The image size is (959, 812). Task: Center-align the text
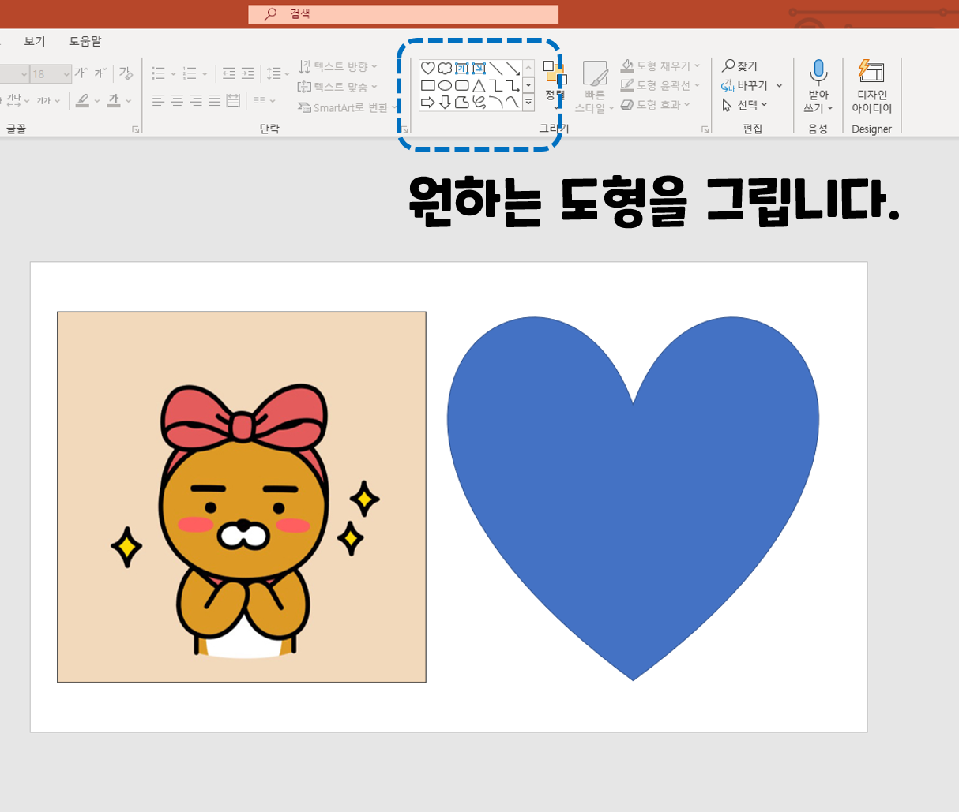177,100
